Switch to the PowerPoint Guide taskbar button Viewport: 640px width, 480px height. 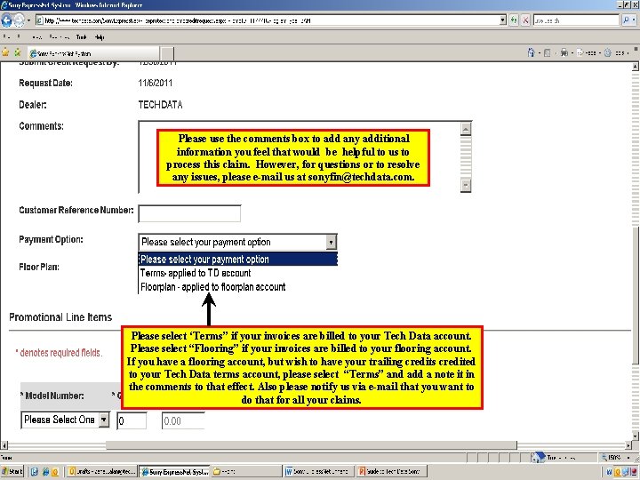392,471
